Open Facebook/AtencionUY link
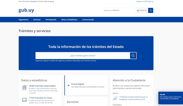 [136, 99]
